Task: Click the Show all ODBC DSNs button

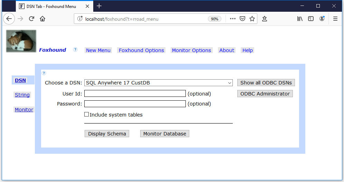Action: click(266, 83)
